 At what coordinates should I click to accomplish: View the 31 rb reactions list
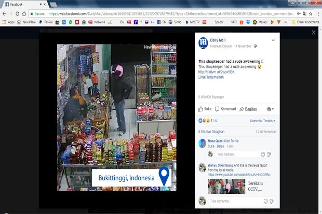[208, 121]
